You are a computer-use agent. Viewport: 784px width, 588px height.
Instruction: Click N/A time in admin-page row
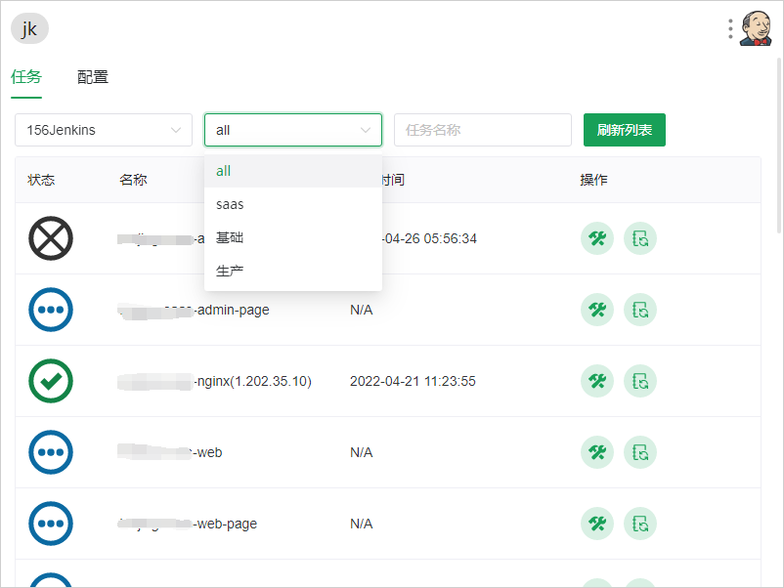point(361,311)
